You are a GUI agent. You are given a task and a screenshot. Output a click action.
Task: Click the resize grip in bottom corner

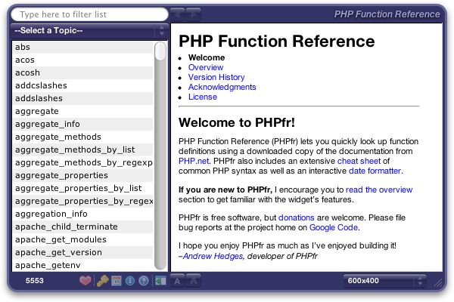438,283
